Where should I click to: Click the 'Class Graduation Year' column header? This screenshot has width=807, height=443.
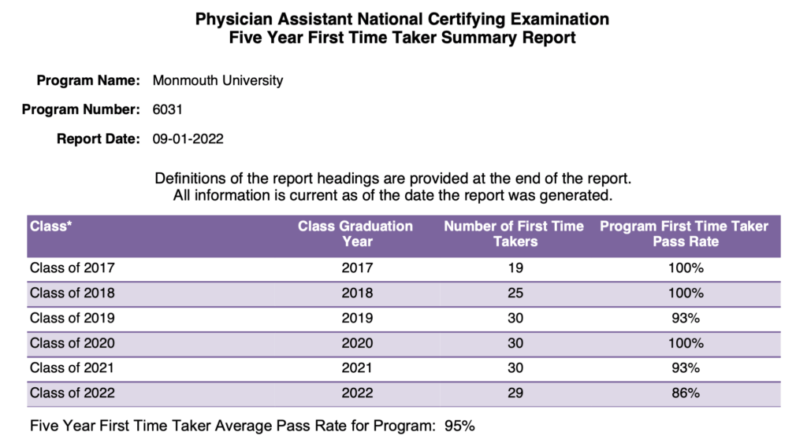pyautogui.click(x=355, y=234)
